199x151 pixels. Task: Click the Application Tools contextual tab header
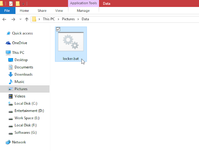tap(84, 3)
